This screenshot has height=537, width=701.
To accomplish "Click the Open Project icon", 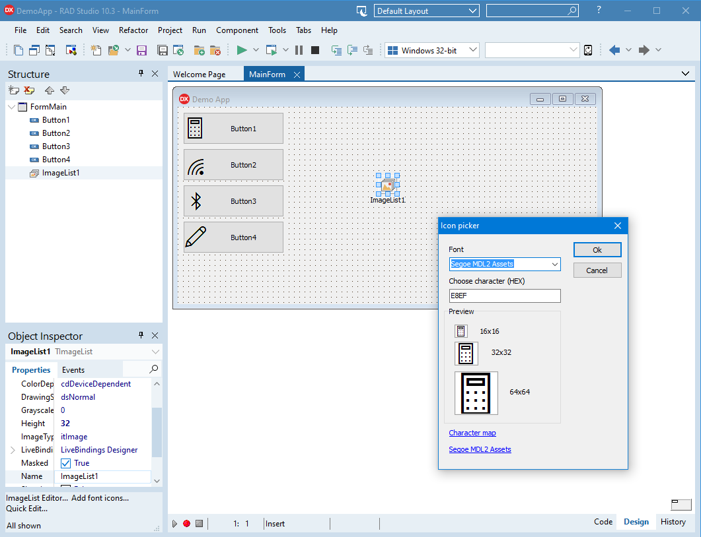I will point(178,50).
